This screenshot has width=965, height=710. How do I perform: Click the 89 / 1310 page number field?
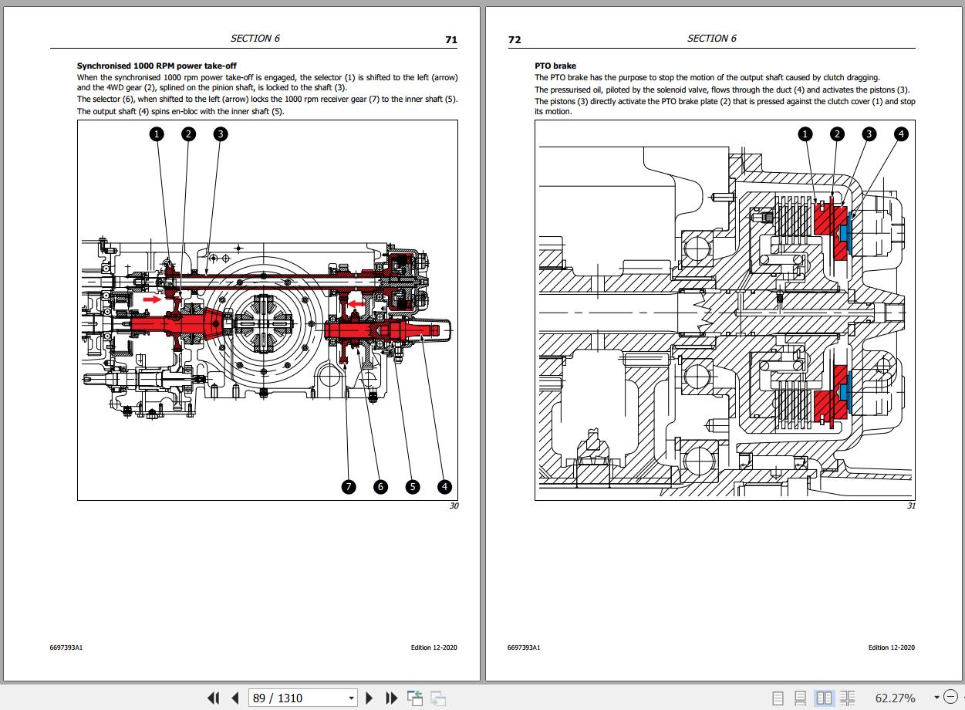coord(296,698)
